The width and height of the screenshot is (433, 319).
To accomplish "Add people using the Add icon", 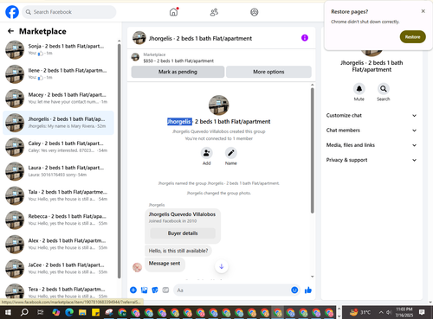I will [x=207, y=153].
